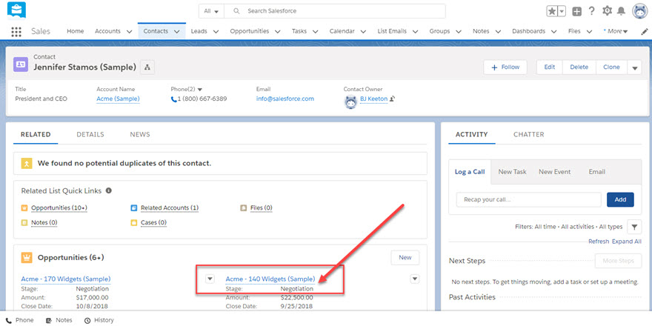Expand the Accounts tab dropdown chevron
Viewport: 652px width, 329px height.
click(x=129, y=32)
